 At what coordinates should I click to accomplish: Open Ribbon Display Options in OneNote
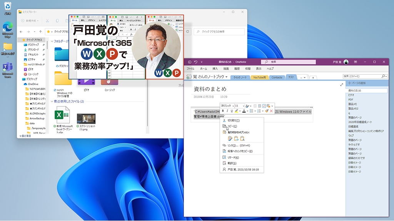tap(355, 62)
